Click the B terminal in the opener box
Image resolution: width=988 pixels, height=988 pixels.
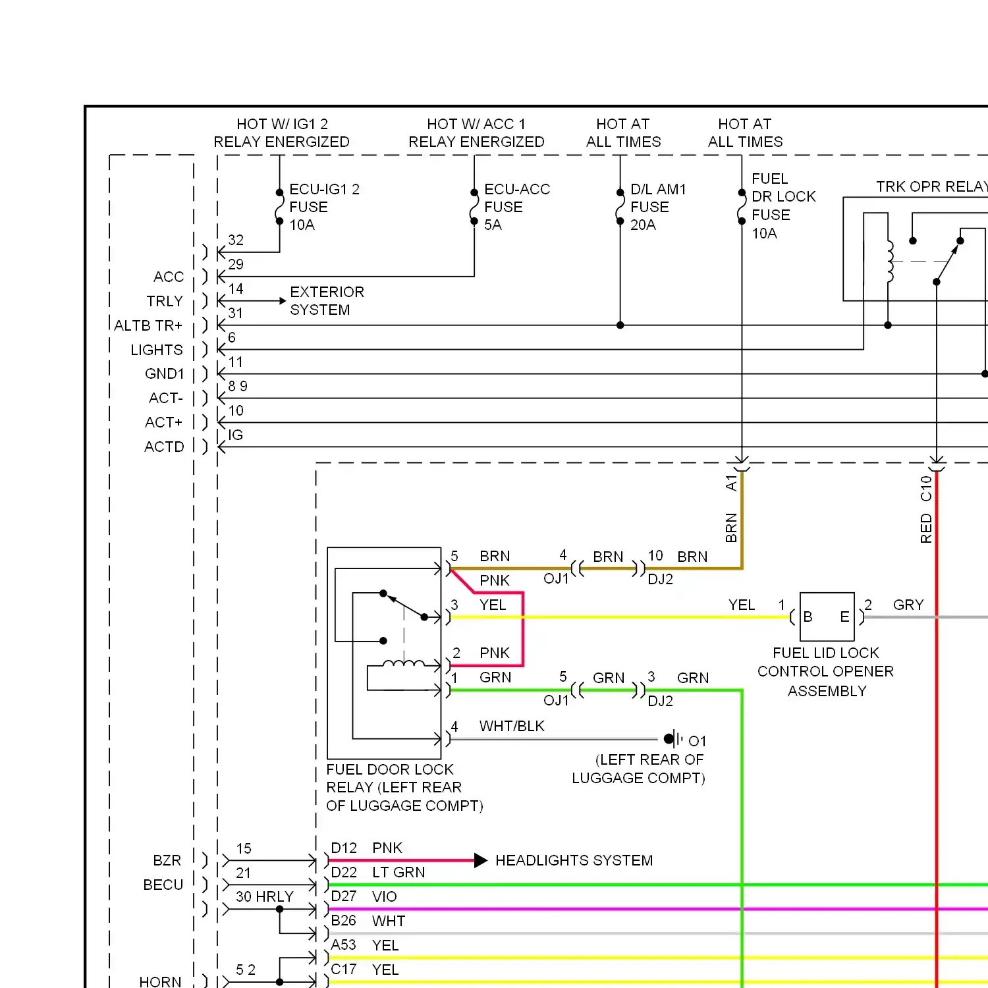(x=808, y=617)
